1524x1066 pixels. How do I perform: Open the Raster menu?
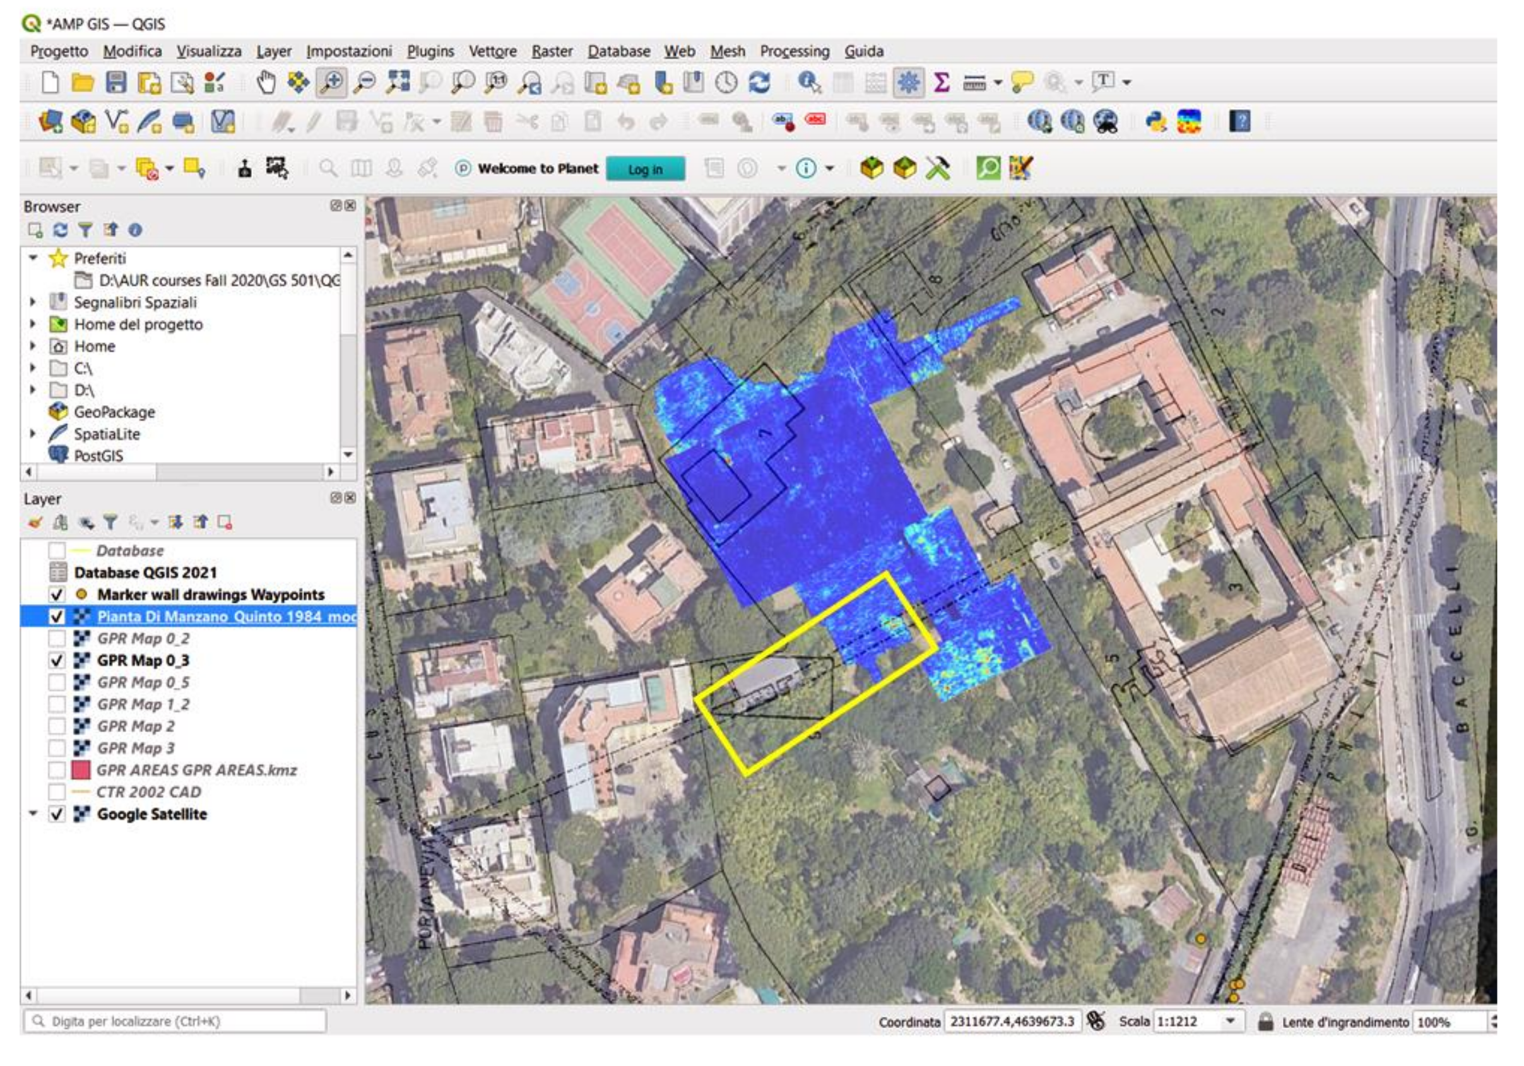pos(552,51)
